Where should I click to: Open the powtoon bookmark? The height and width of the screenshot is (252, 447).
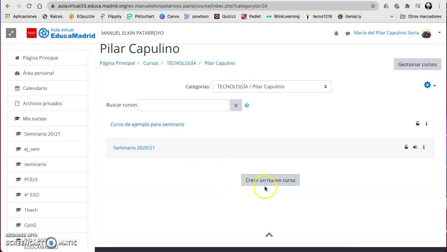196,16
